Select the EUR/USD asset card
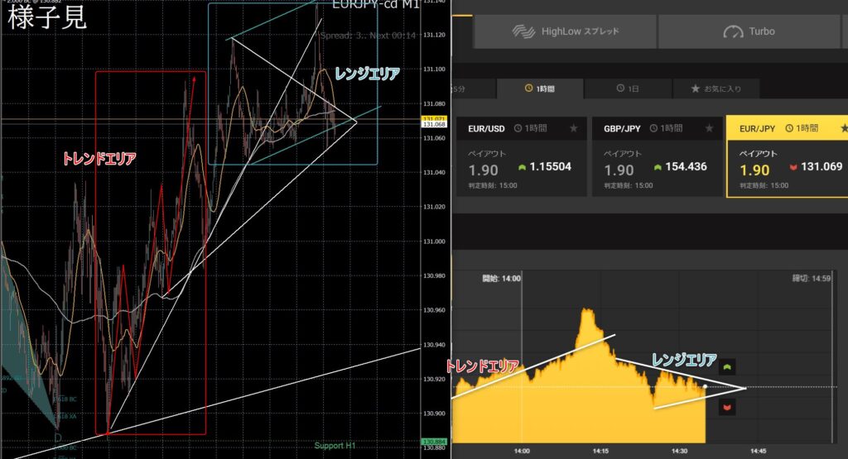The image size is (848, 459). pos(522,156)
